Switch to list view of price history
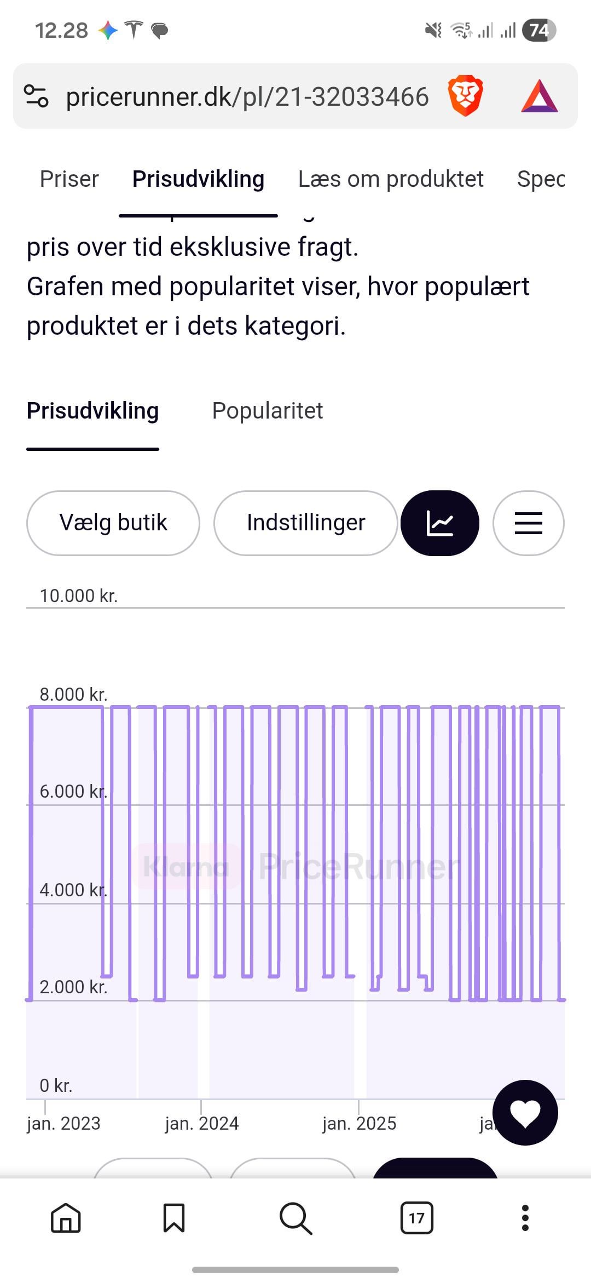The width and height of the screenshot is (591, 1282). [528, 523]
